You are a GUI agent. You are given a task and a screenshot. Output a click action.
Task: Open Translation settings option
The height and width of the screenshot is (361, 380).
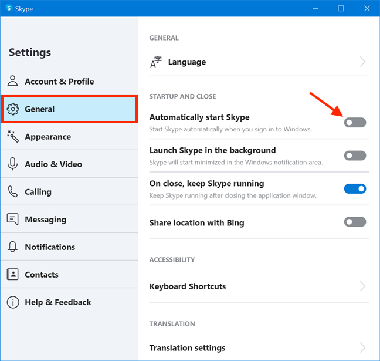tap(259, 347)
